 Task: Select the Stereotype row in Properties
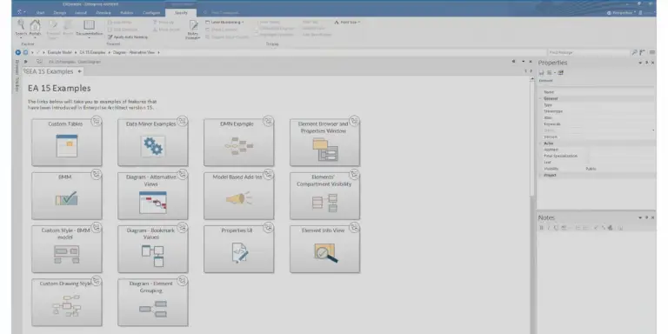[x=597, y=111]
